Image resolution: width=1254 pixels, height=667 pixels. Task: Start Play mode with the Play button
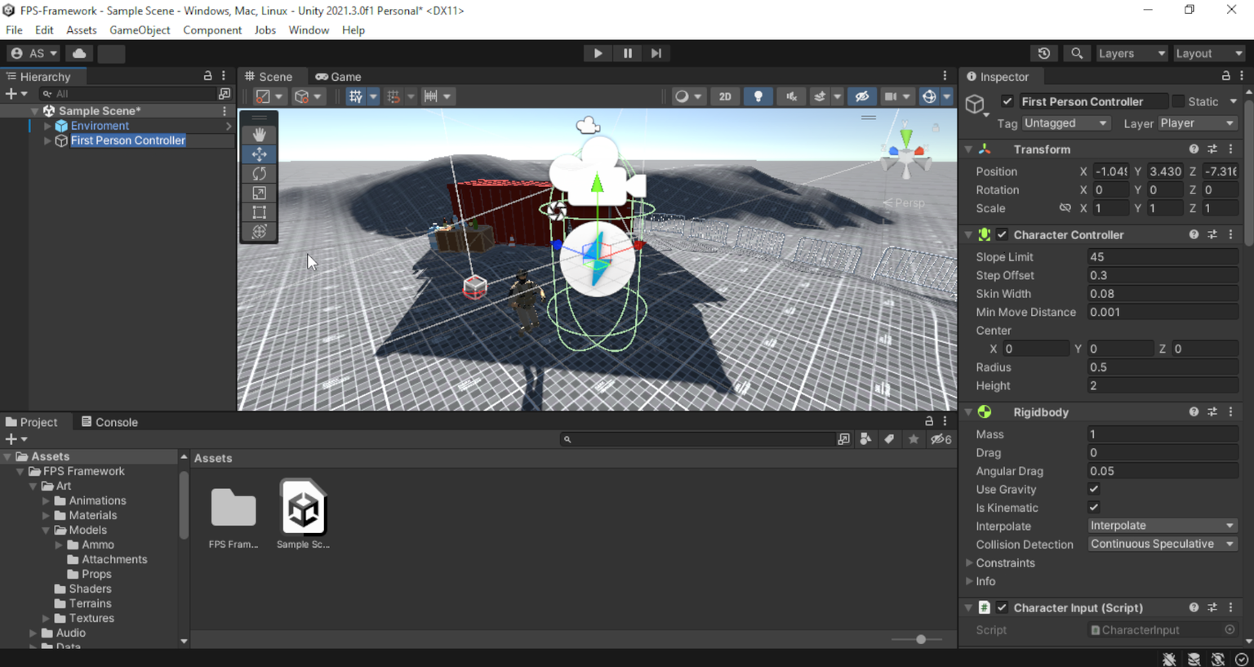coord(598,53)
